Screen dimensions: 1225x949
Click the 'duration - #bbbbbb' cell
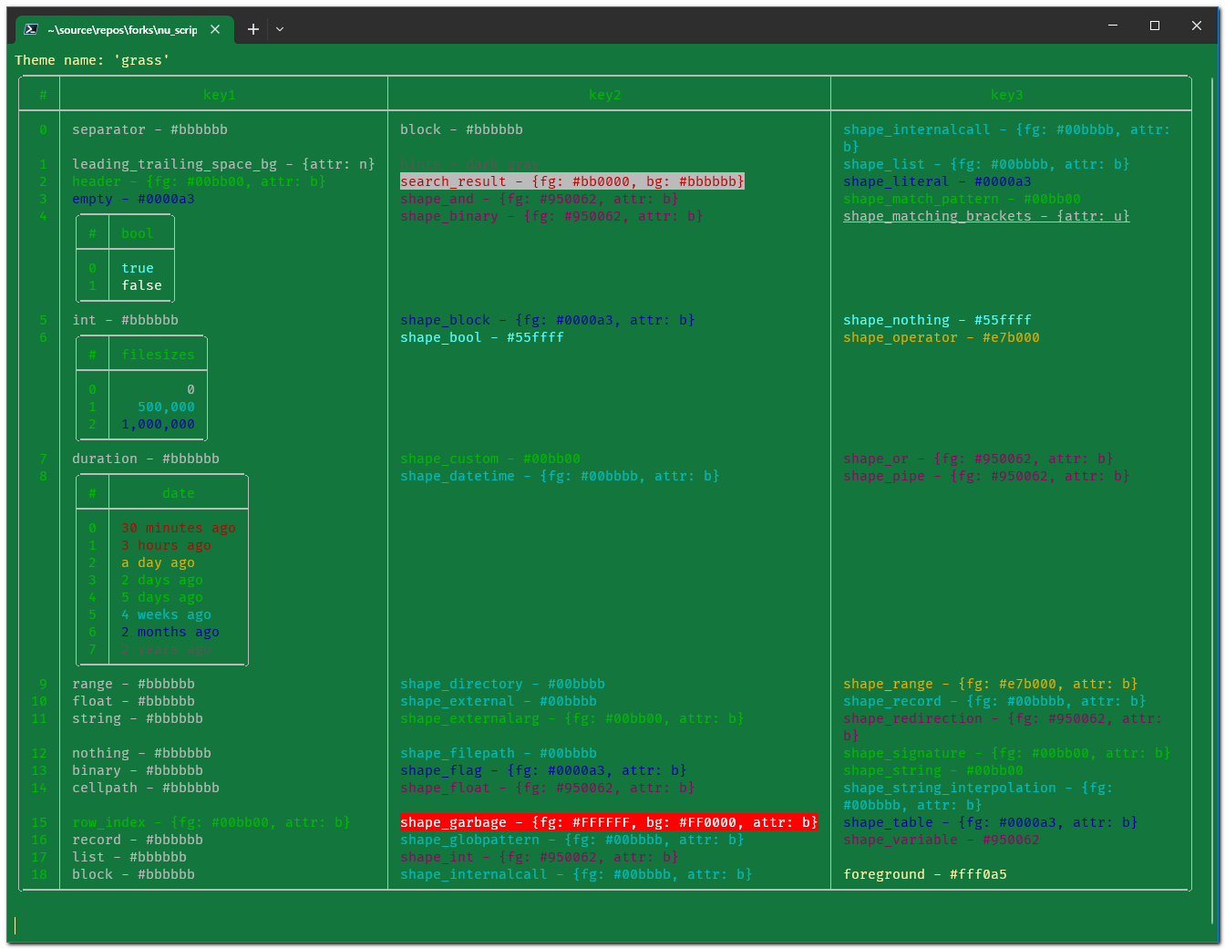coord(146,459)
